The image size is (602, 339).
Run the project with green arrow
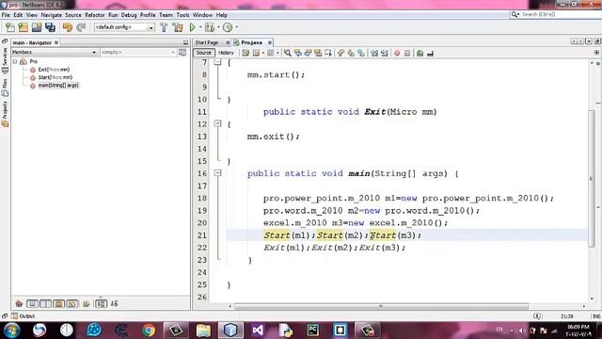(192, 27)
